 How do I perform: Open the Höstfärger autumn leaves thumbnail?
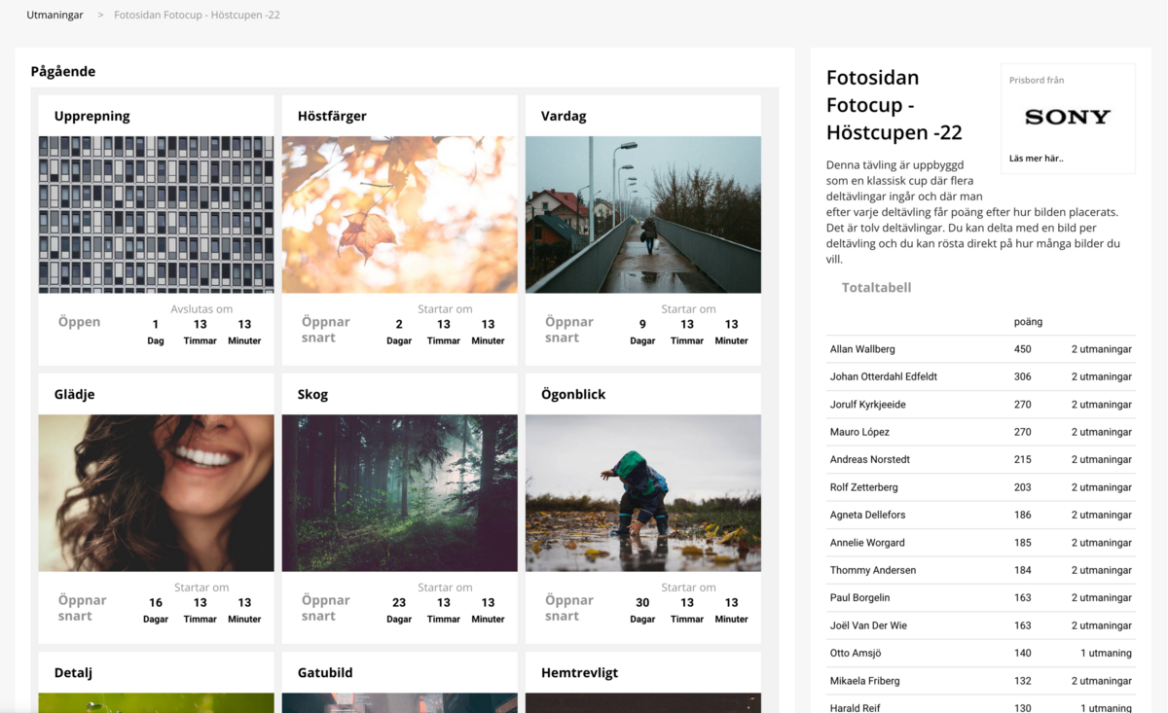pos(399,214)
